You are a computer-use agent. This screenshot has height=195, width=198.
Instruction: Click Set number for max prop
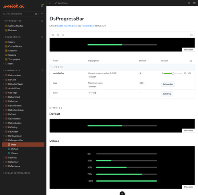point(168,84)
